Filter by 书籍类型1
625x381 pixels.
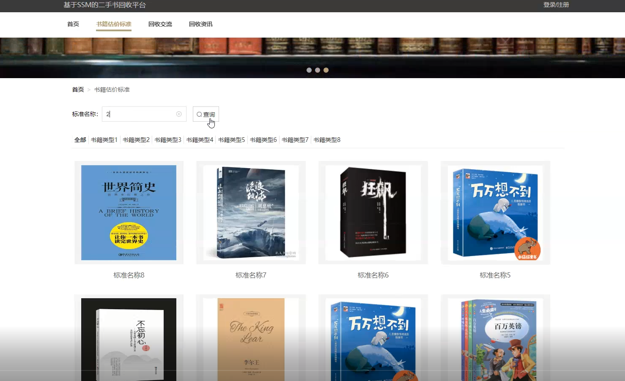click(x=104, y=140)
